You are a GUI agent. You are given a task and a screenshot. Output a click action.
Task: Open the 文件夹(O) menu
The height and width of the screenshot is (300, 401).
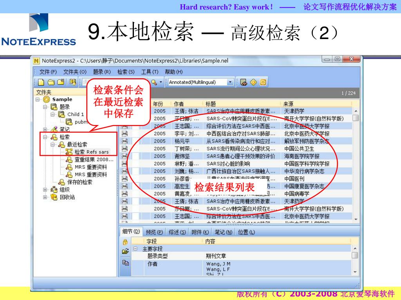click(75, 72)
